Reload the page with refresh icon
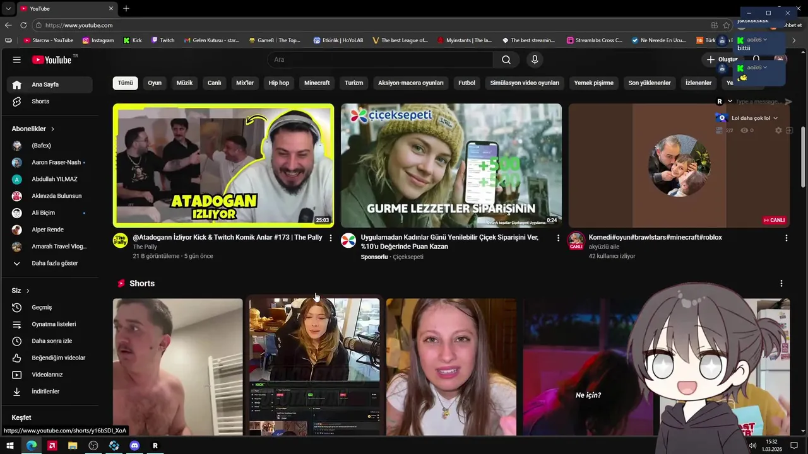Screen dimensions: 808x454 [x=23, y=25]
